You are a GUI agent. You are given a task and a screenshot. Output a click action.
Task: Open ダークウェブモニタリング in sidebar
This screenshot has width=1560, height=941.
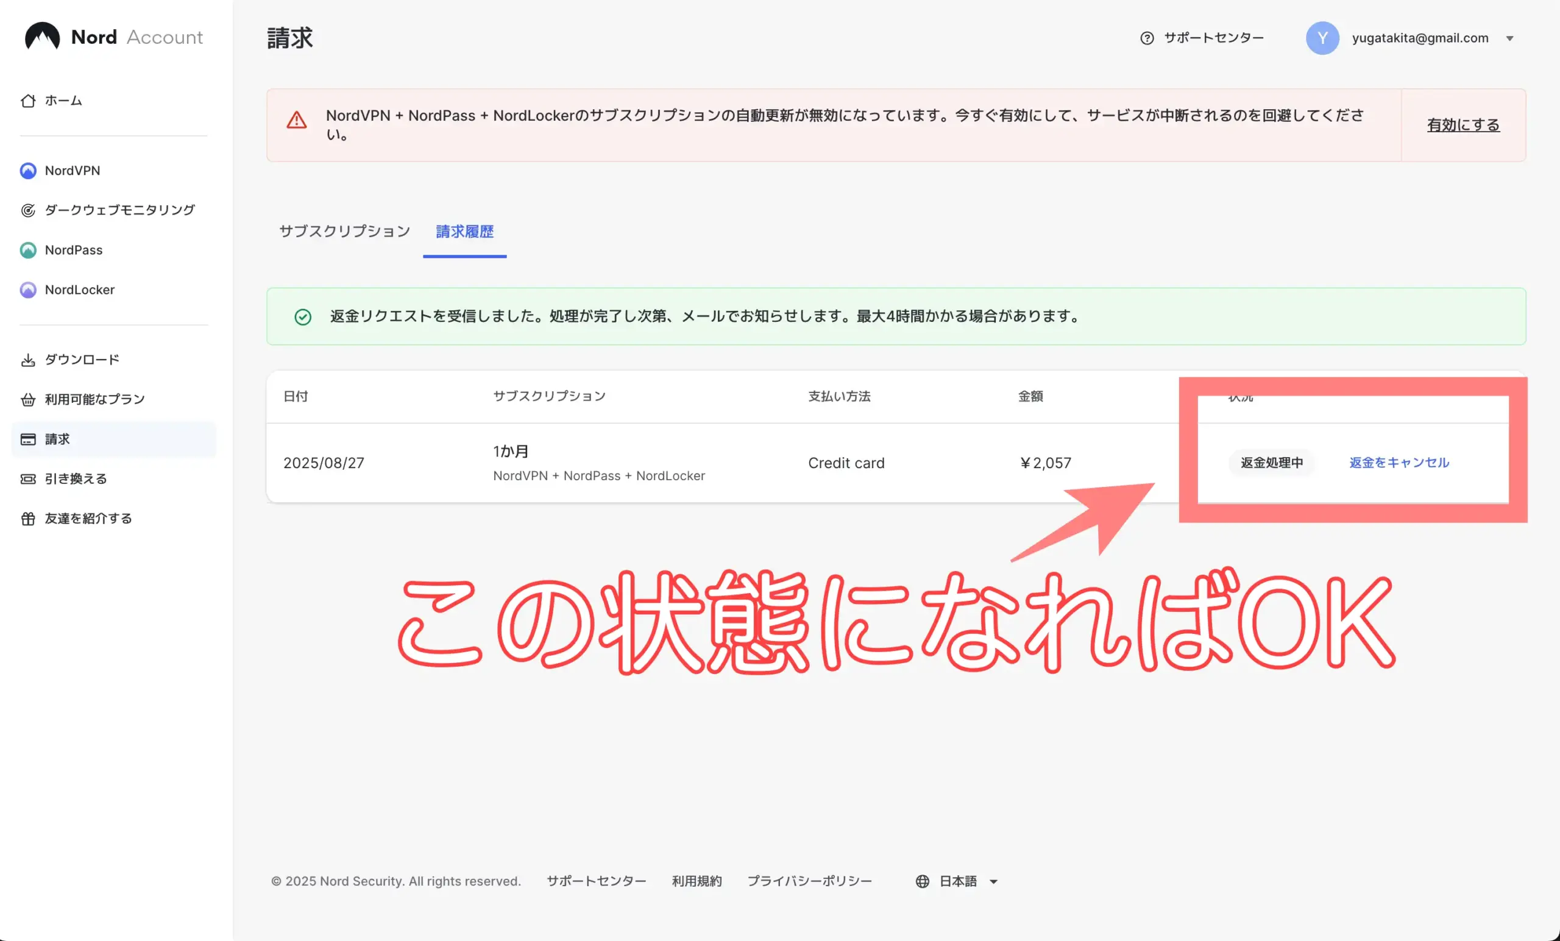coord(119,210)
